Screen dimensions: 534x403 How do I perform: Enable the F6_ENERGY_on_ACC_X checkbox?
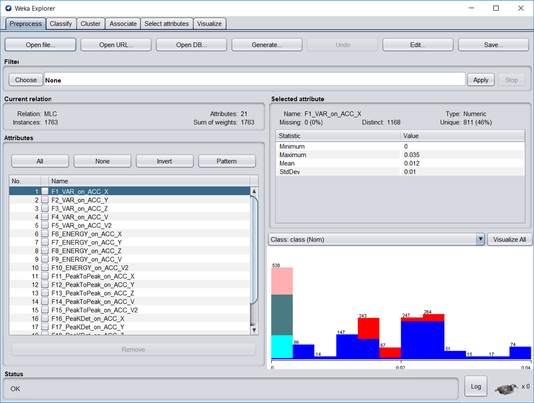[45, 234]
